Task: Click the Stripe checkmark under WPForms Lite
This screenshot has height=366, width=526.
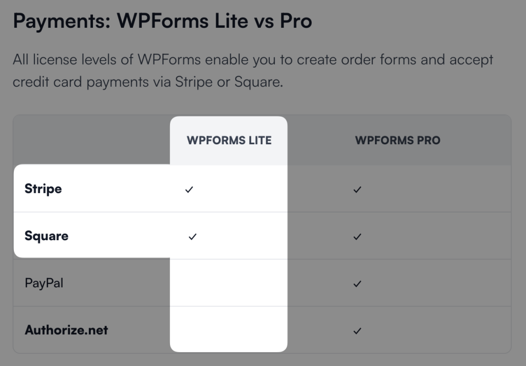Action: (189, 189)
